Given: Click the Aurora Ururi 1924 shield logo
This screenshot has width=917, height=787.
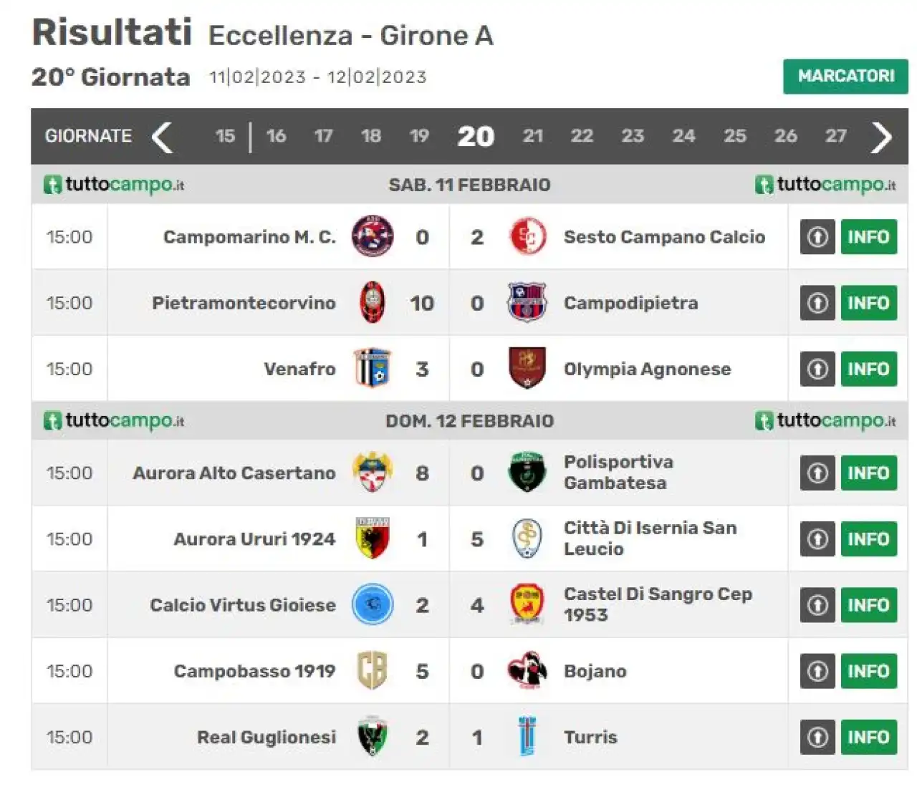Looking at the screenshot, I should click(373, 539).
